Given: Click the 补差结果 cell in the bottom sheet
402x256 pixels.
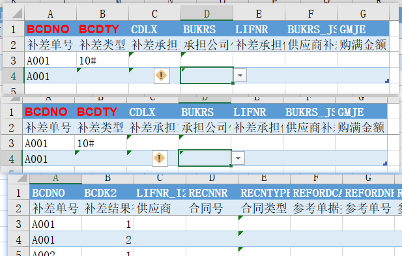Looking at the screenshot, I should point(108,208).
